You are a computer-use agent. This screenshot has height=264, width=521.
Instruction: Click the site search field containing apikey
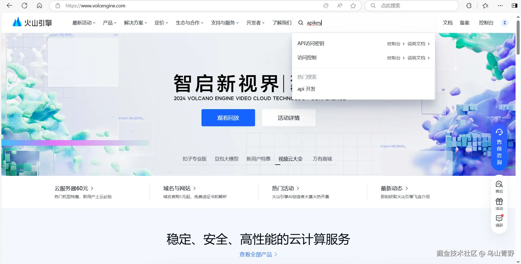coord(364,23)
